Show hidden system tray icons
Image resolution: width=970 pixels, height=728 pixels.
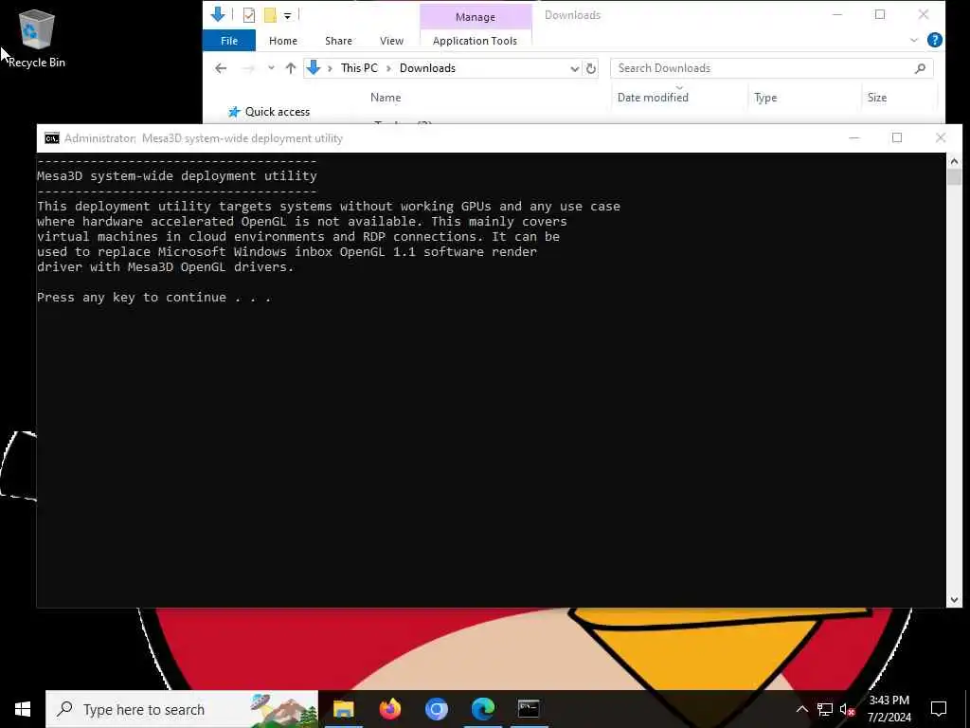click(801, 709)
